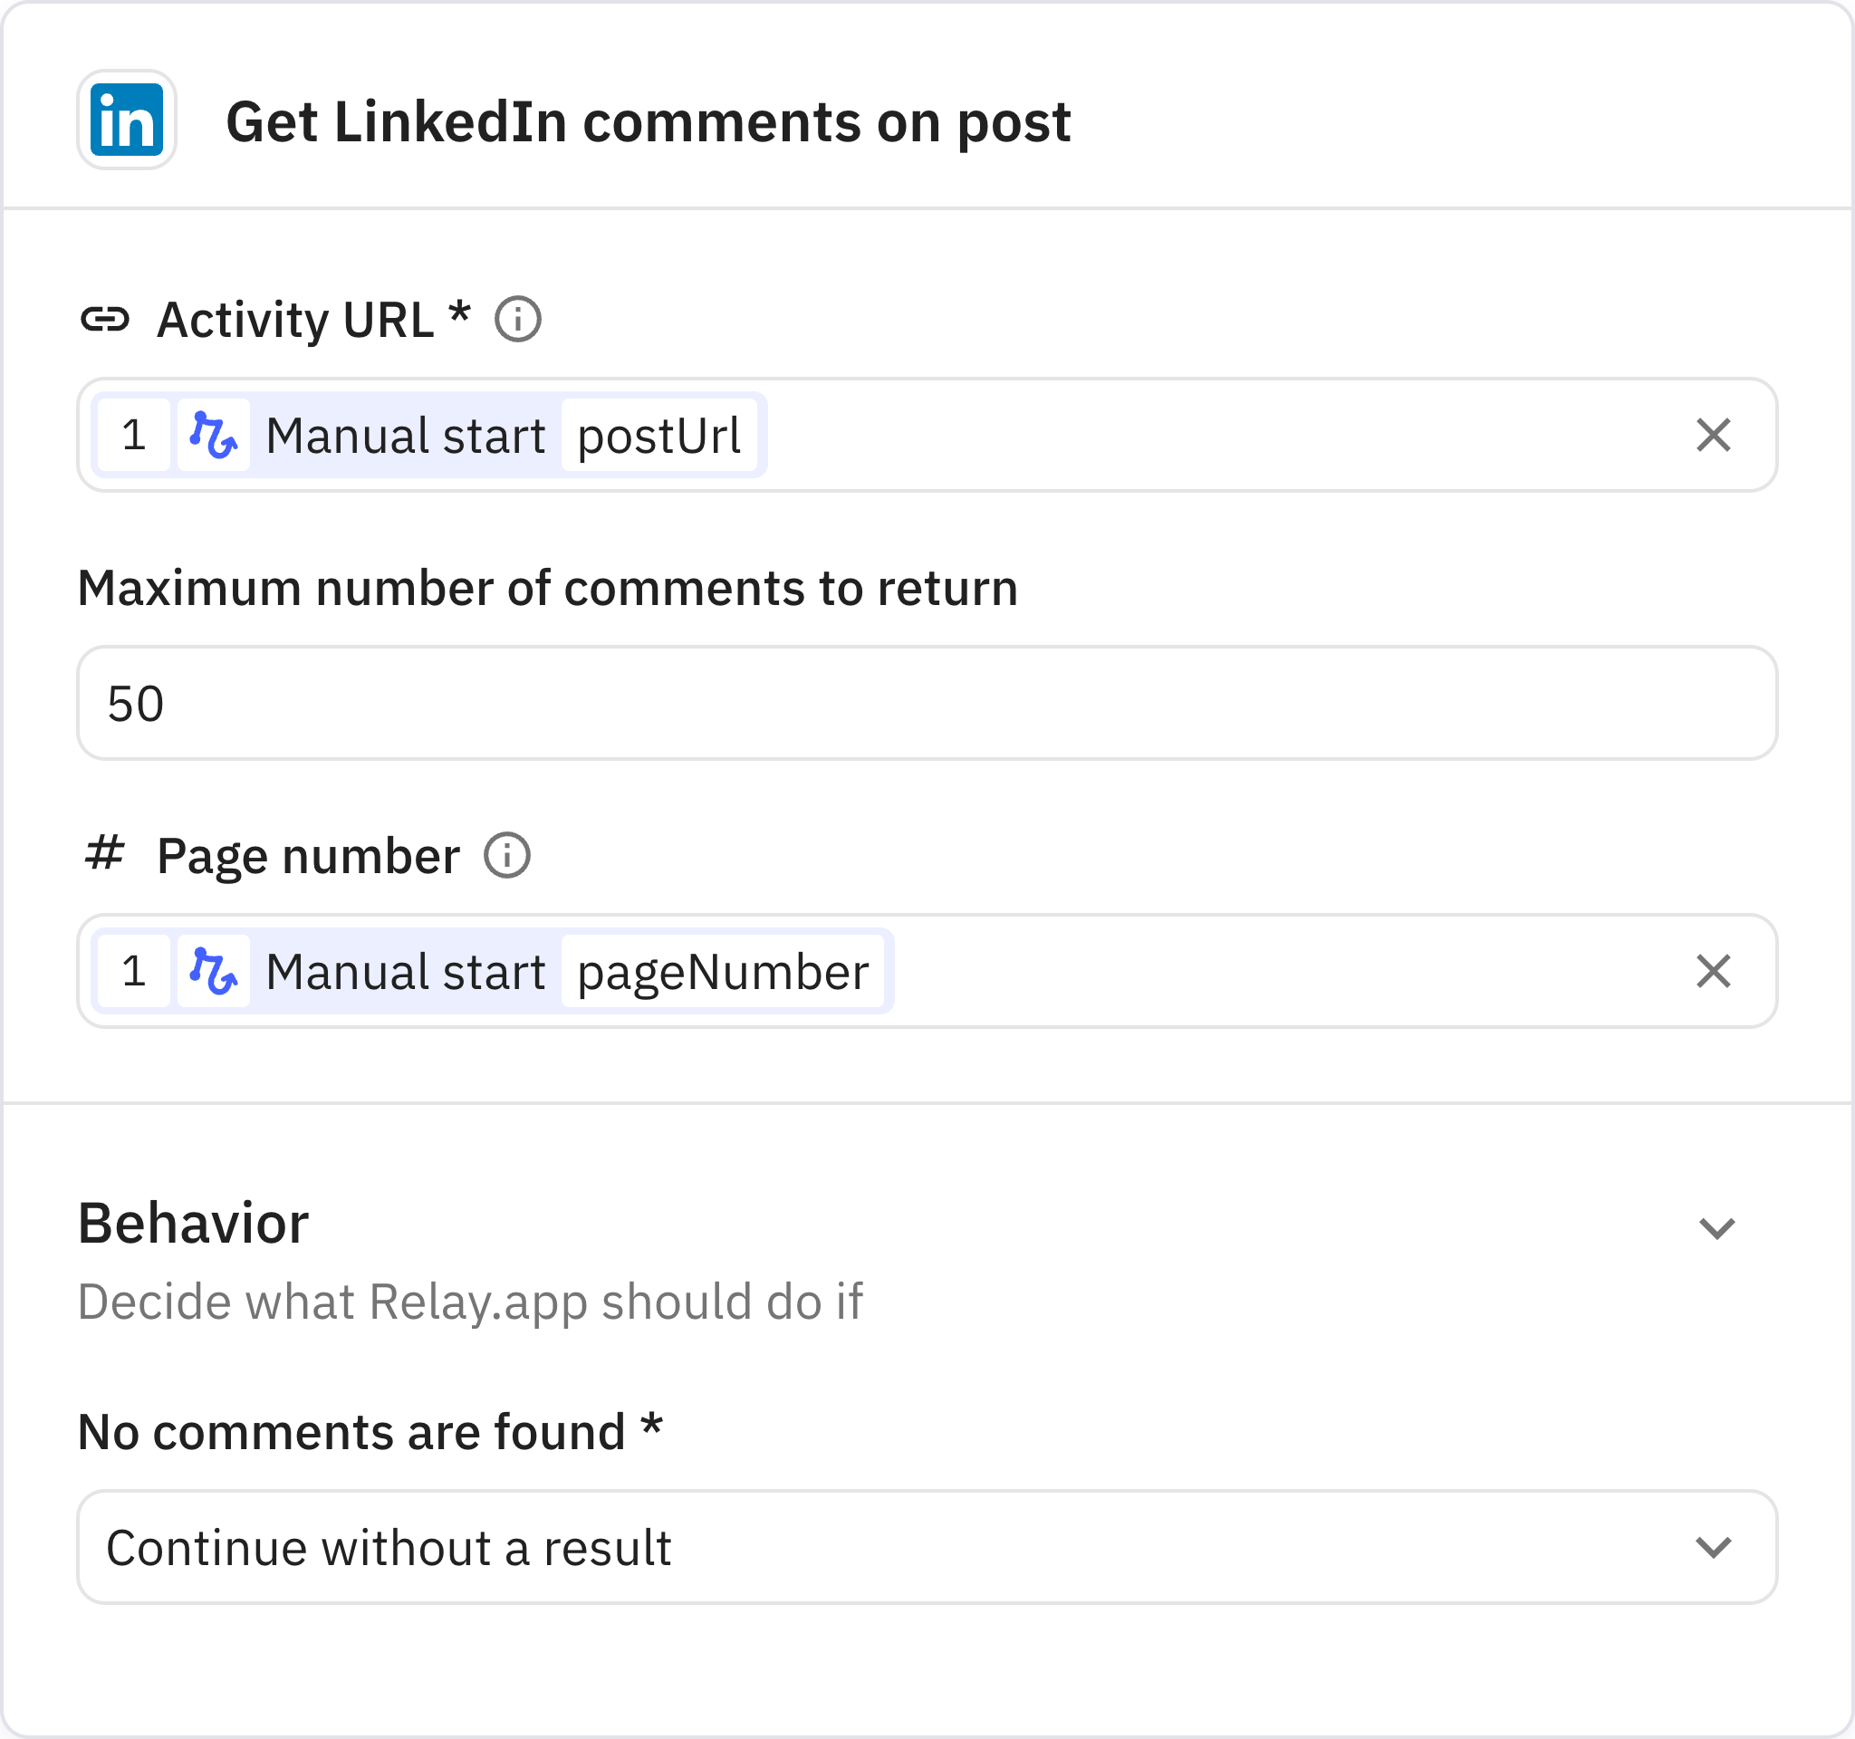Image resolution: width=1855 pixels, height=1739 pixels.
Task: Click the Get LinkedIn comments on post title
Action: [x=648, y=122]
